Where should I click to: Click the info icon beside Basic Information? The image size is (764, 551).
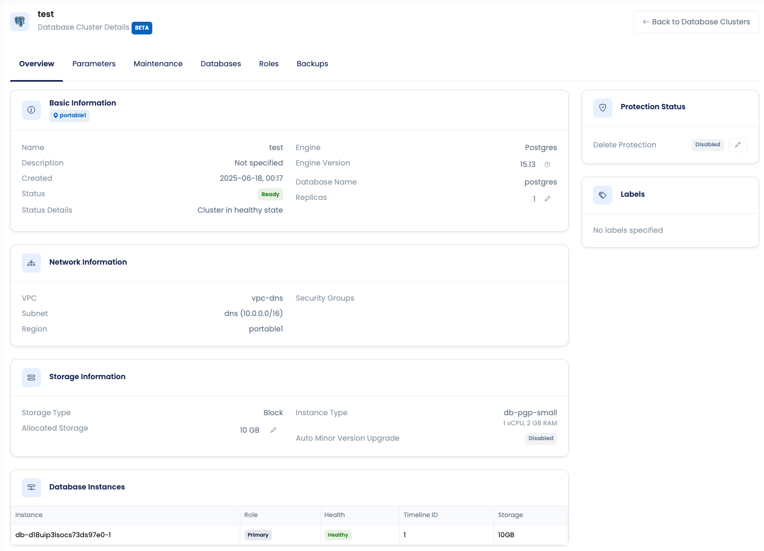(x=31, y=110)
